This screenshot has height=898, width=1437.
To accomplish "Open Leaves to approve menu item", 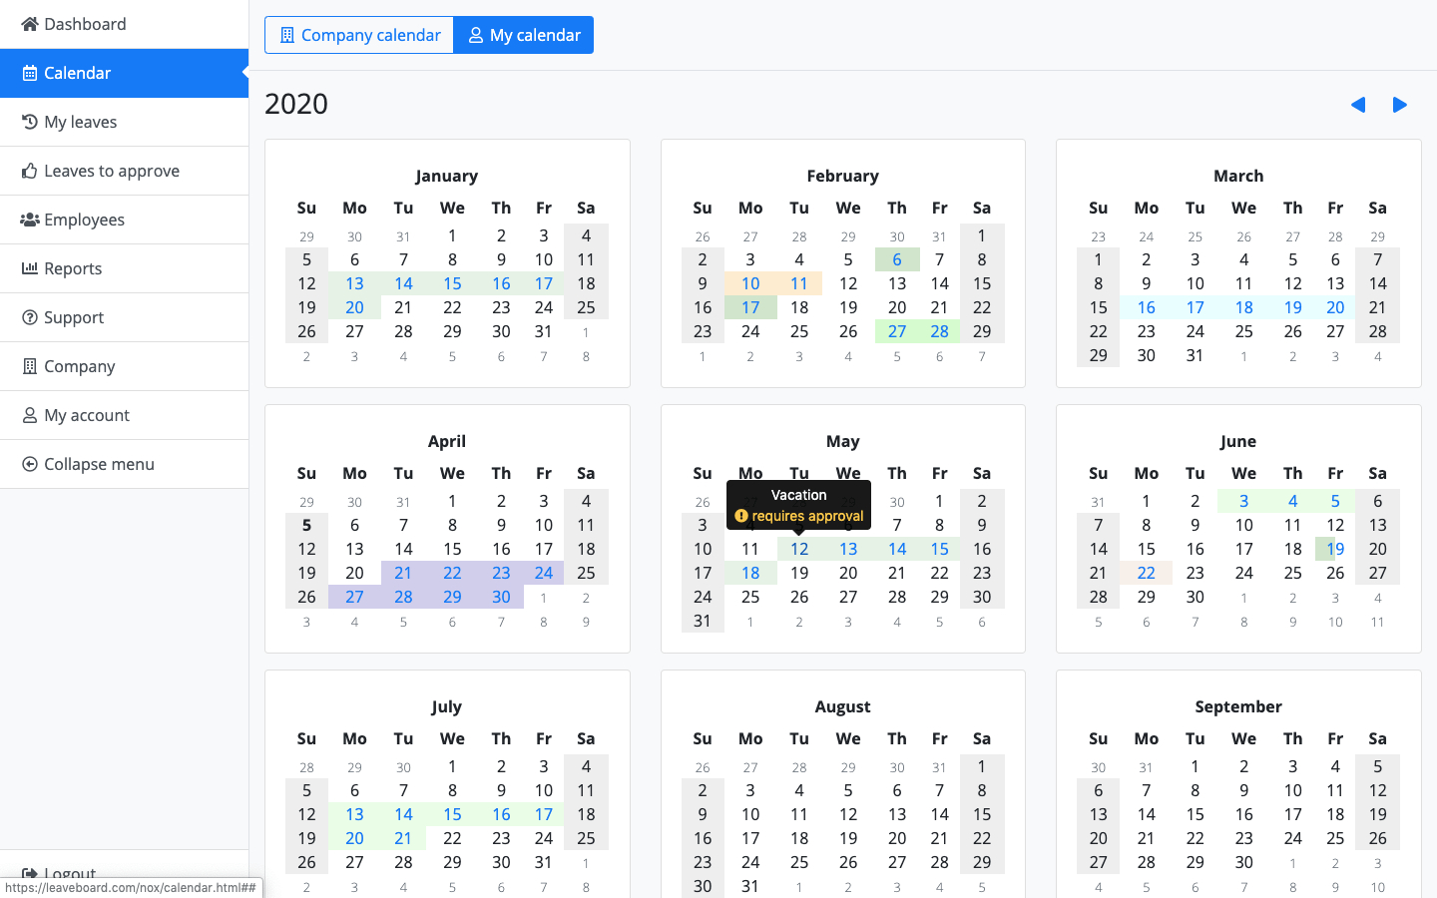I will point(124,171).
